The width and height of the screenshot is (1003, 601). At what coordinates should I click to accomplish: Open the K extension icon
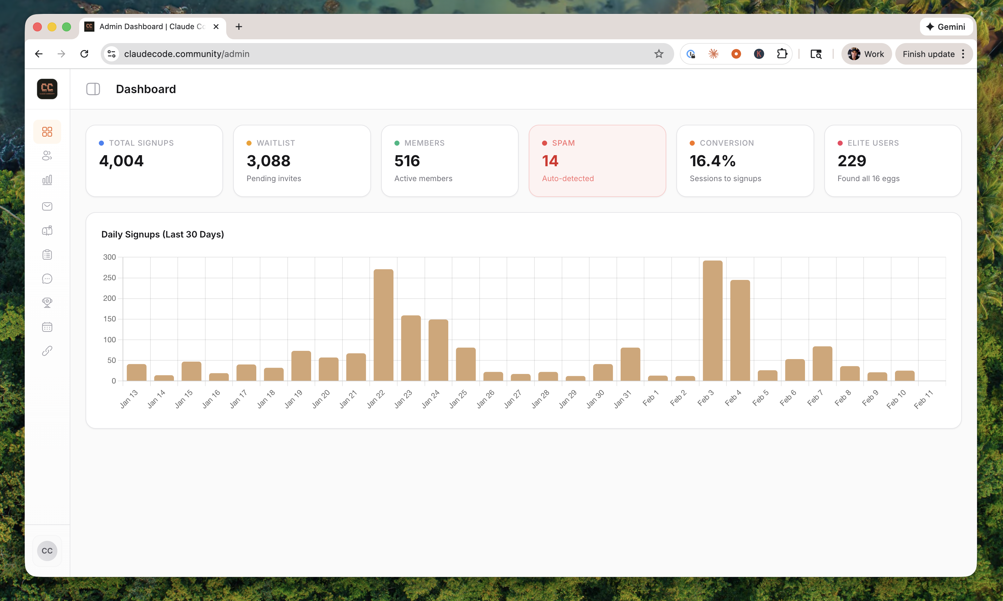(759, 54)
